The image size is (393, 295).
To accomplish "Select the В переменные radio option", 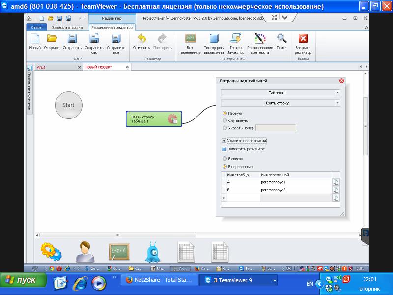I will pos(225,167).
